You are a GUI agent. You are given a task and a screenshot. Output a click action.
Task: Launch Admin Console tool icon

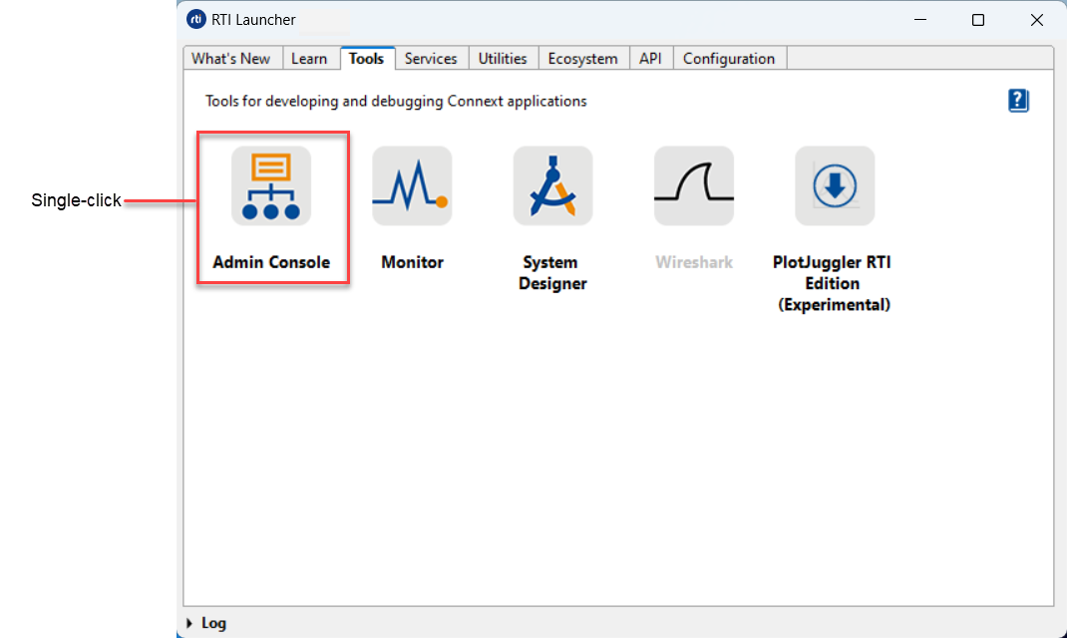coord(271,185)
